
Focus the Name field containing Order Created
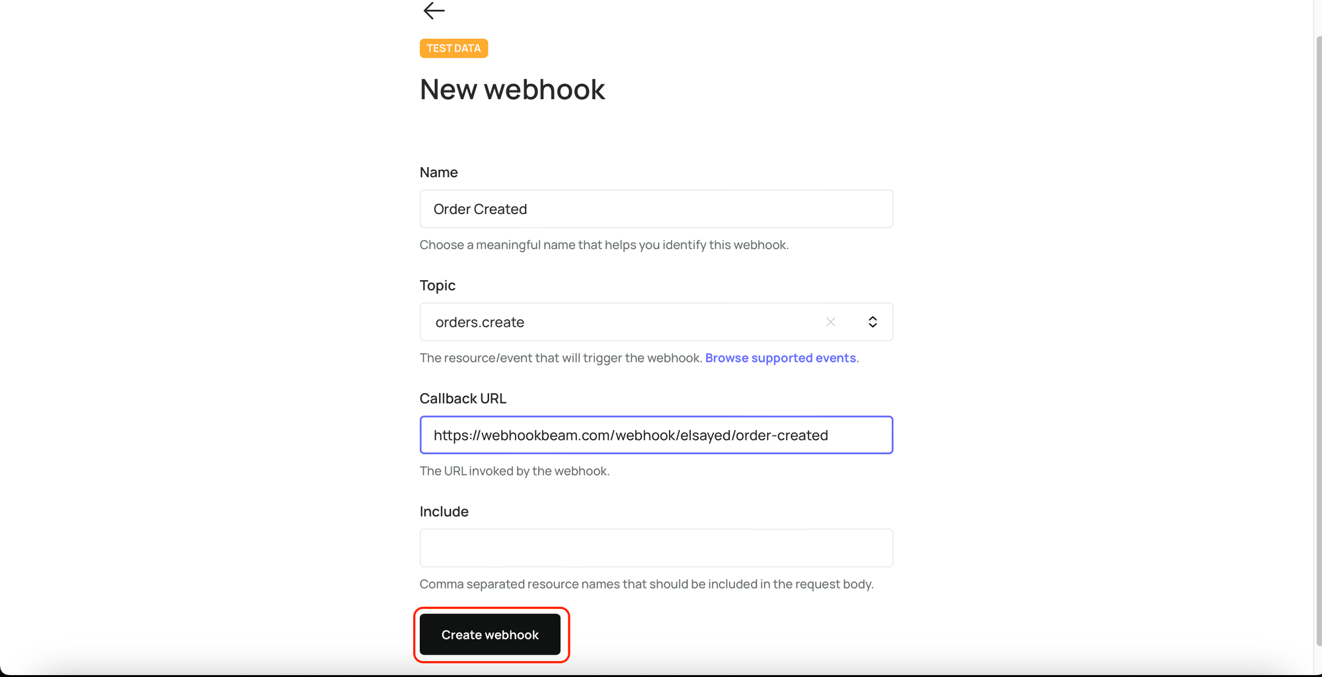(x=656, y=209)
